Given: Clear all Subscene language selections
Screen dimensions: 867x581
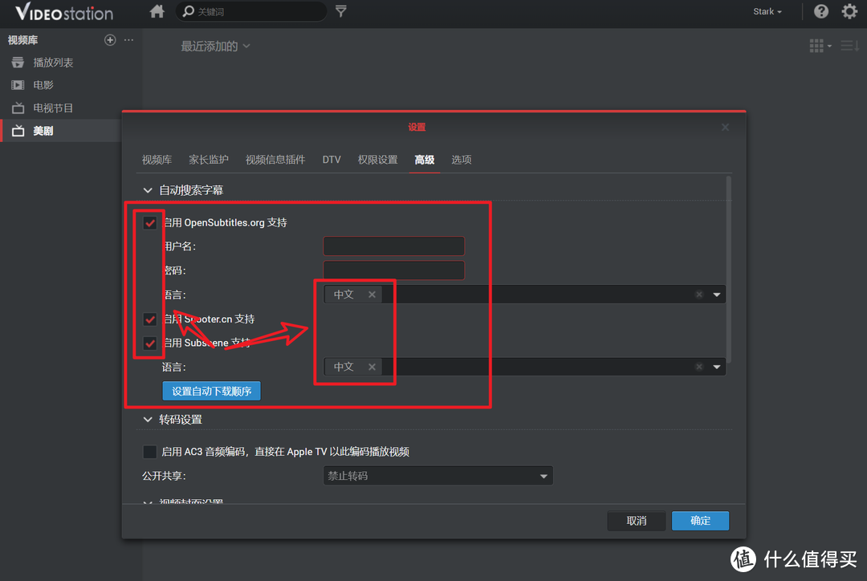Looking at the screenshot, I should click(x=699, y=367).
